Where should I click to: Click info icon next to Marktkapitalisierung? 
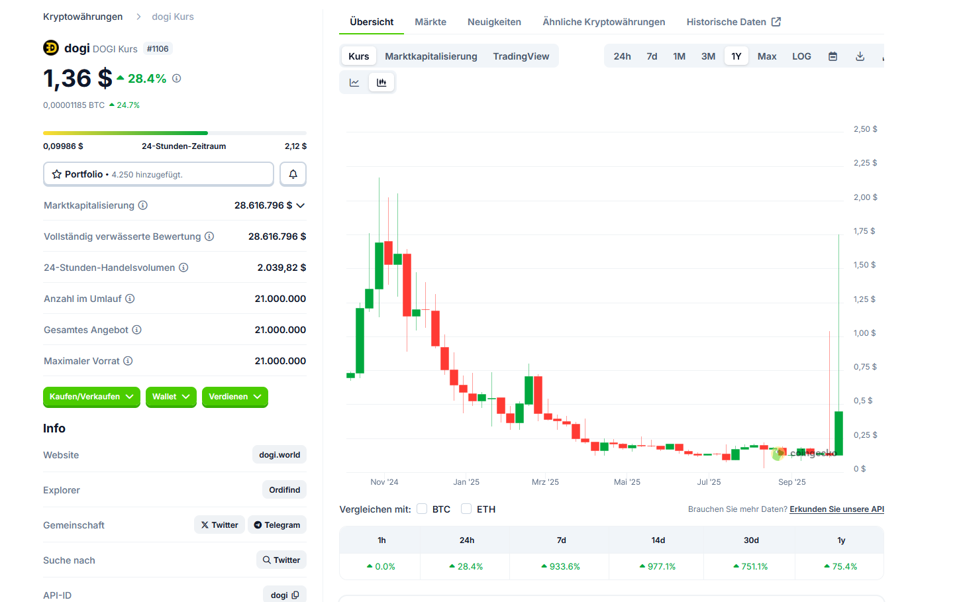[143, 205]
